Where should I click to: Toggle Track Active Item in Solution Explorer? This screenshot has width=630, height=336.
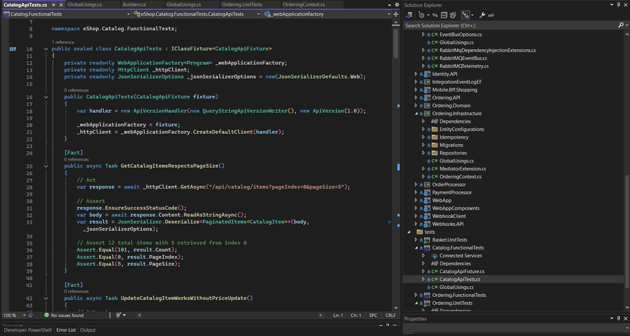tap(466, 15)
